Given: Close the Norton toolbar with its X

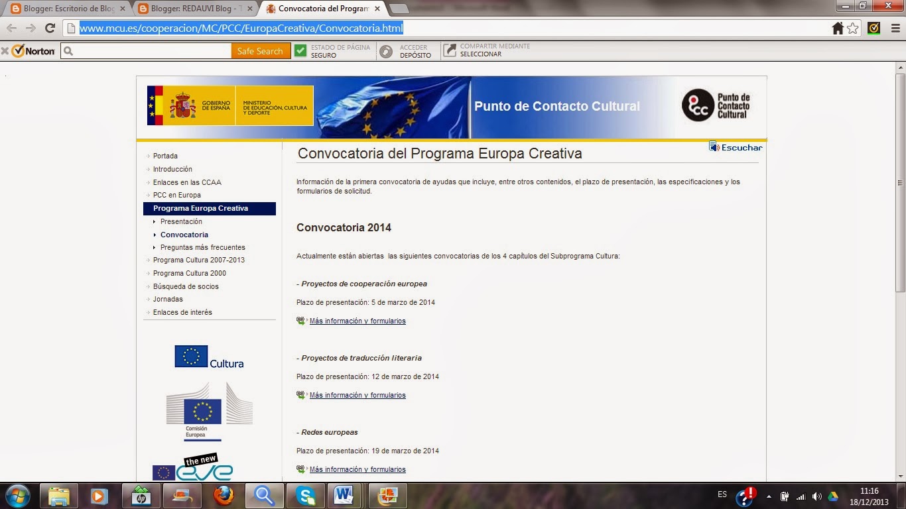Looking at the screenshot, I should click(5, 51).
